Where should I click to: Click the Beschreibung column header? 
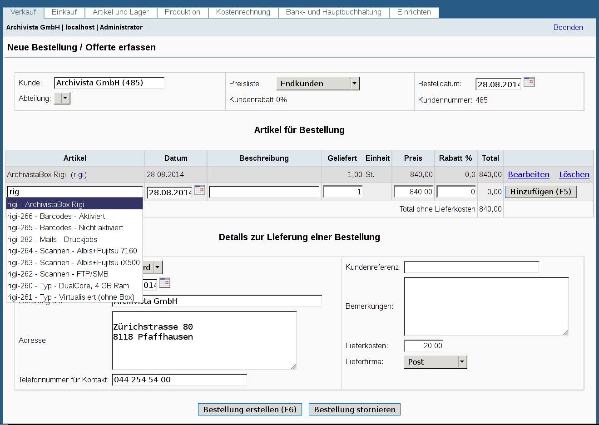tap(264, 158)
